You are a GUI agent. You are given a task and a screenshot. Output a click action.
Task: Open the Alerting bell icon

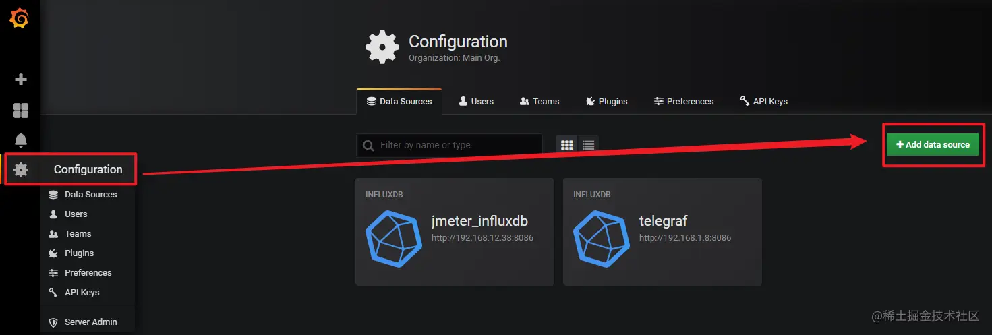click(x=21, y=140)
